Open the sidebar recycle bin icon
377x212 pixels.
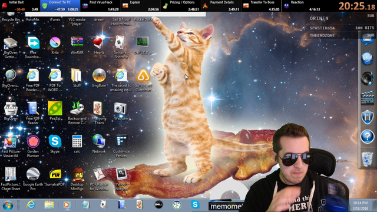367,158
